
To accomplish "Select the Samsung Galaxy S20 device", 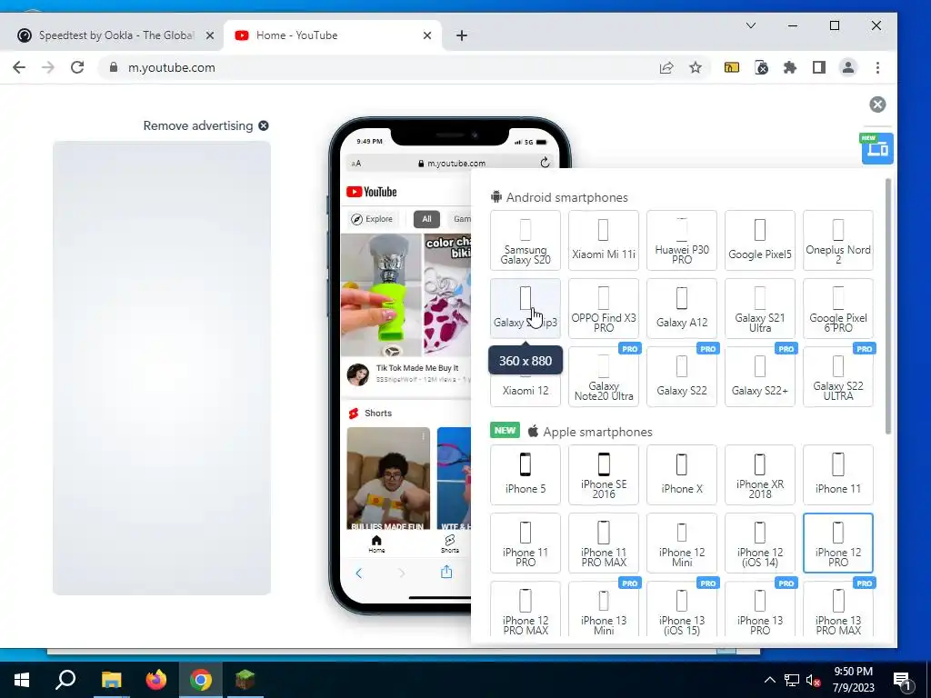I will coord(526,240).
